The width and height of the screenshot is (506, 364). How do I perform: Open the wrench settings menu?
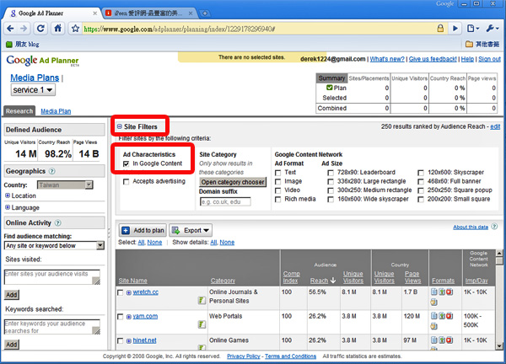tap(493, 29)
